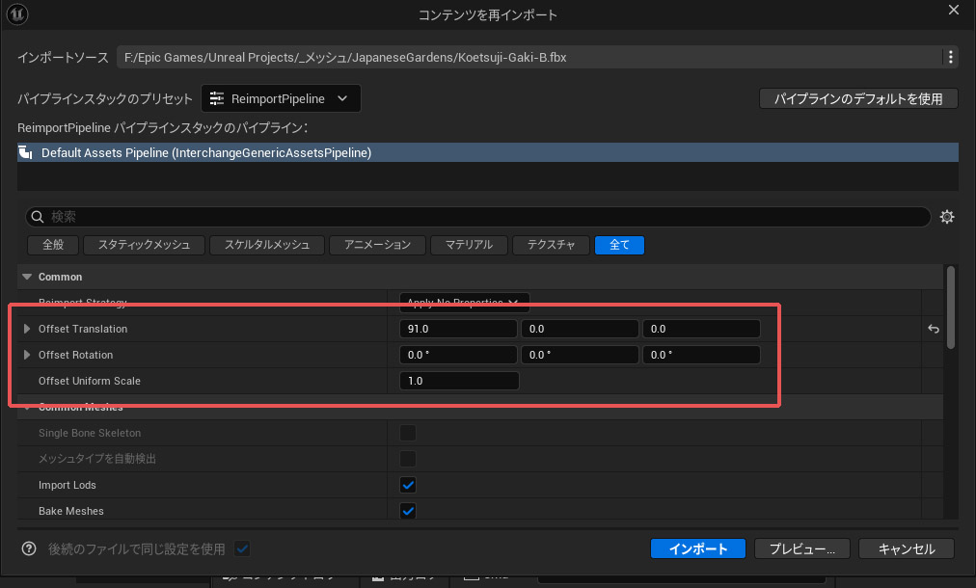Screen dimensions: 976x588
Task: Disable the Bake Meshes checkbox
Action: (408, 511)
